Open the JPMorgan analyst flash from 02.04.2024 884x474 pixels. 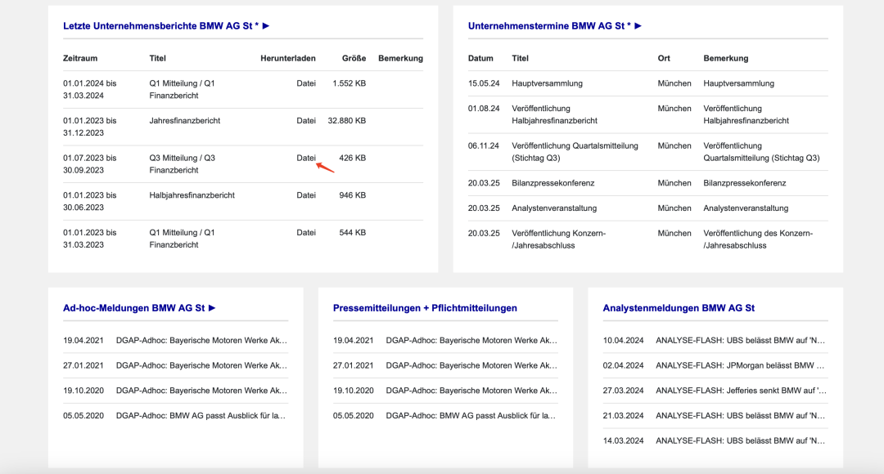coord(740,365)
